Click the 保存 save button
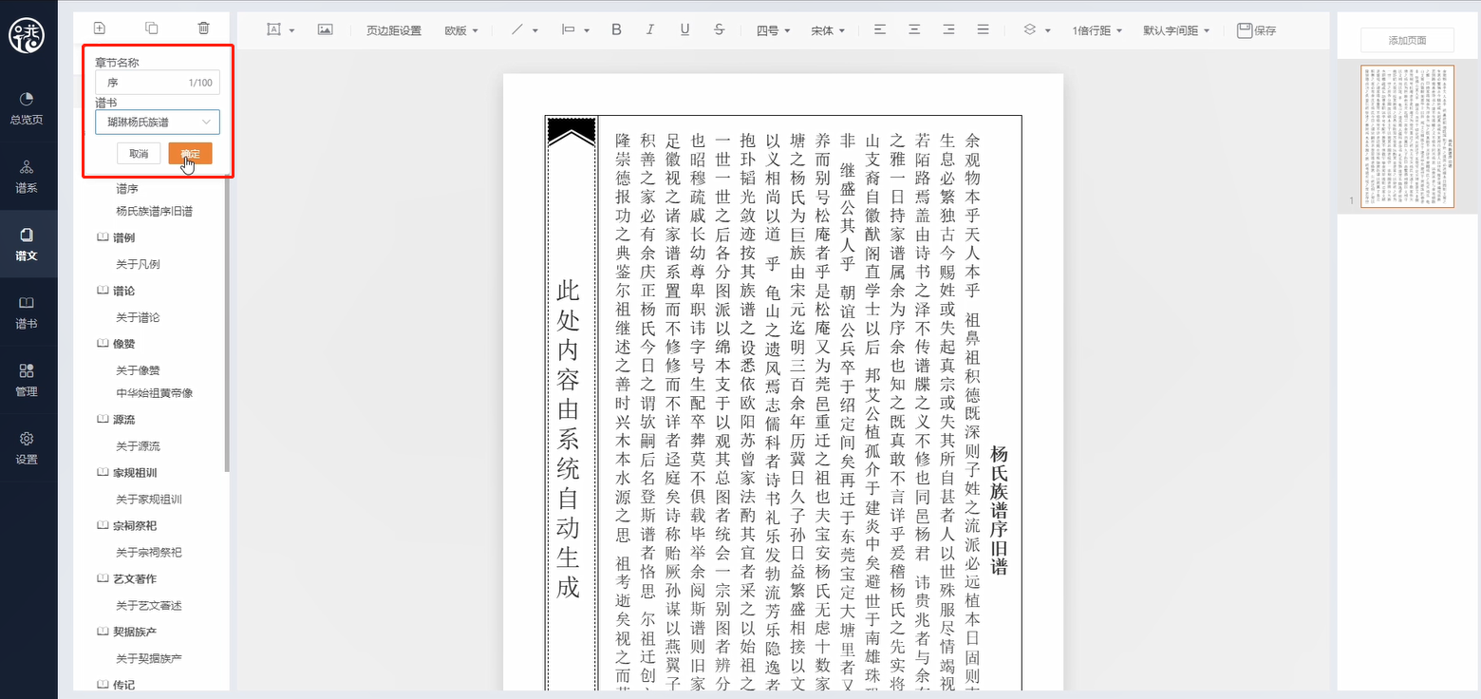The height and width of the screenshot is (699, 1481). pyautogui.click(x=1257, y=30)
